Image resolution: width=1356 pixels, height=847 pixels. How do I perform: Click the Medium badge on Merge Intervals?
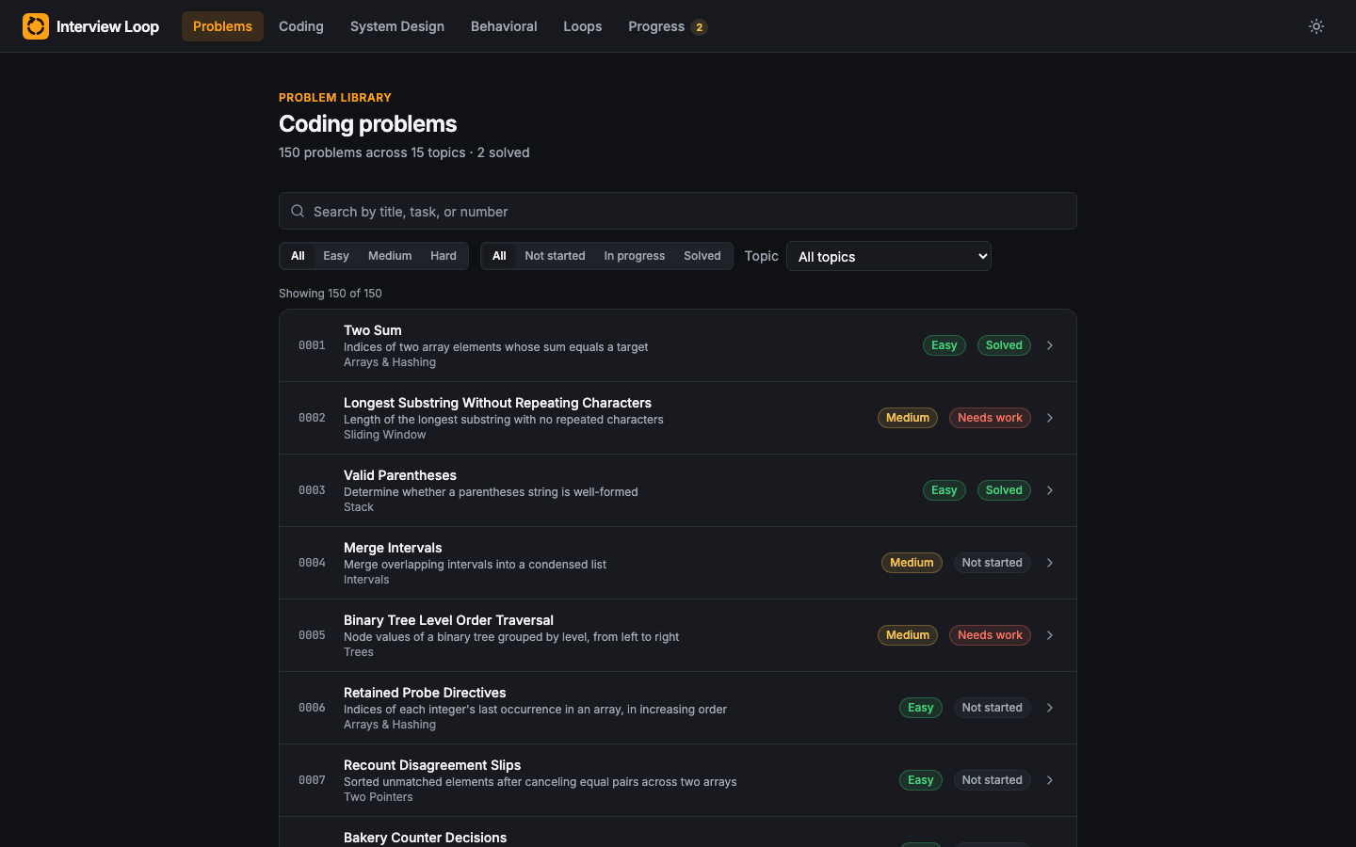tap(912, 563)
